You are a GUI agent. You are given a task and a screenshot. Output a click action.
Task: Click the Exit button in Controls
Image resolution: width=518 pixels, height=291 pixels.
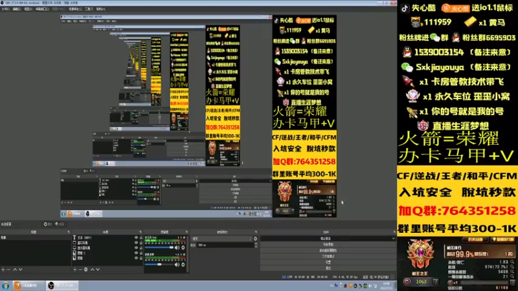click(328, 268)
